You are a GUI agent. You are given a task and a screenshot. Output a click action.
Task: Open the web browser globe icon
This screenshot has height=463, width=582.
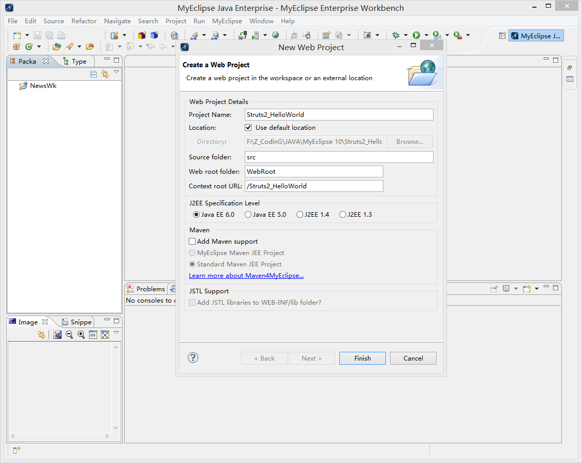tap(275, 35)
